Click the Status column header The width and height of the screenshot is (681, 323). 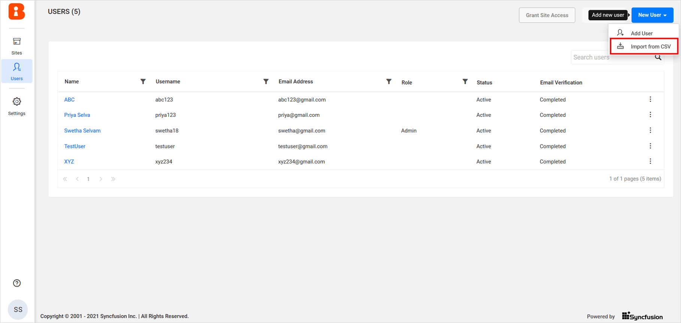[x=484, y=82]
